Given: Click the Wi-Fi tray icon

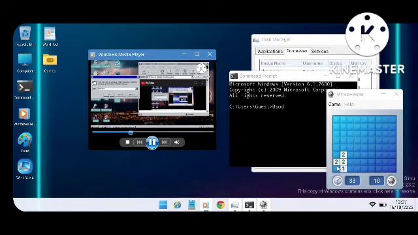Looking at the screenshot, I should click(372, 204).
